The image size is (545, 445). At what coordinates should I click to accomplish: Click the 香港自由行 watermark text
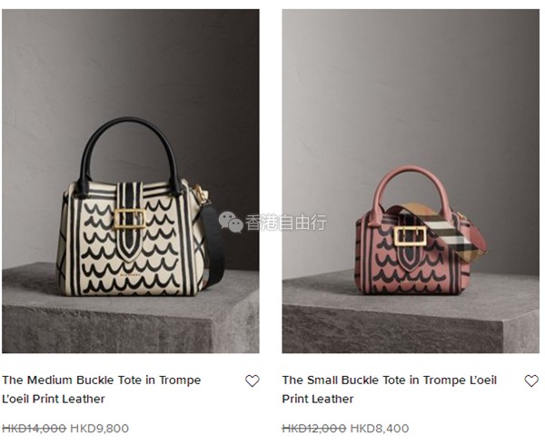[286, 222]
